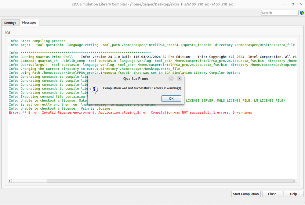The height and width of the screenshot is (205, 305).
Task: Close the Quartus Prime dialog with X
Action: (179, 78)
